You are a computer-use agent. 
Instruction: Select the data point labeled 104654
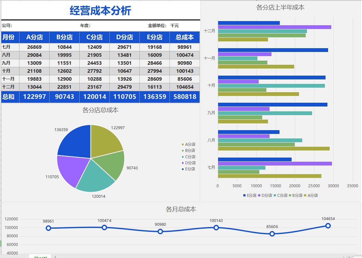[328, 225]
